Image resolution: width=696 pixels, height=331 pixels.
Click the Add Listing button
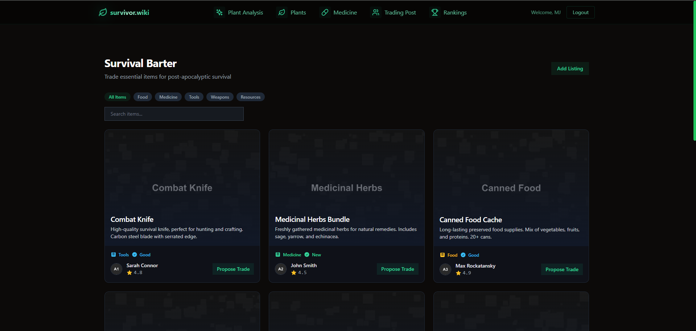pyautogui.click(x=570, y=69)
